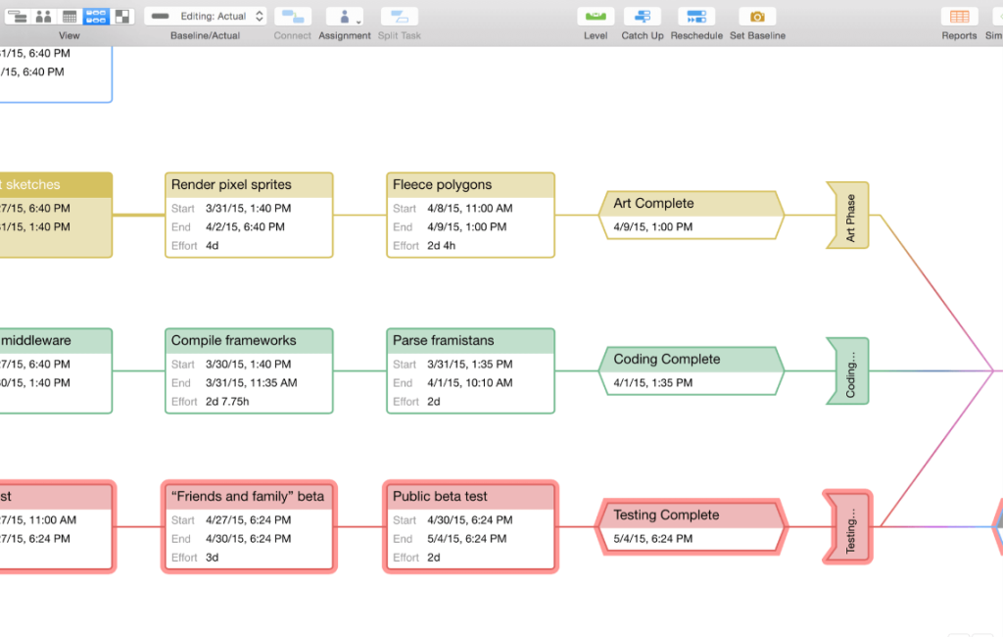Click Friends and family beta start 4/27/15
Viewport: 1003px width, 637px height.
(248, 519)
